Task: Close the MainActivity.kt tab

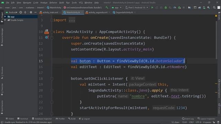Action: (x=82, y=12)
